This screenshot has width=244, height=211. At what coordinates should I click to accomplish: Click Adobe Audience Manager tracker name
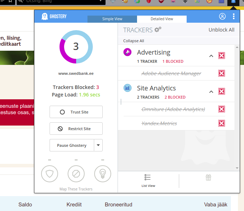pos(171,73)
